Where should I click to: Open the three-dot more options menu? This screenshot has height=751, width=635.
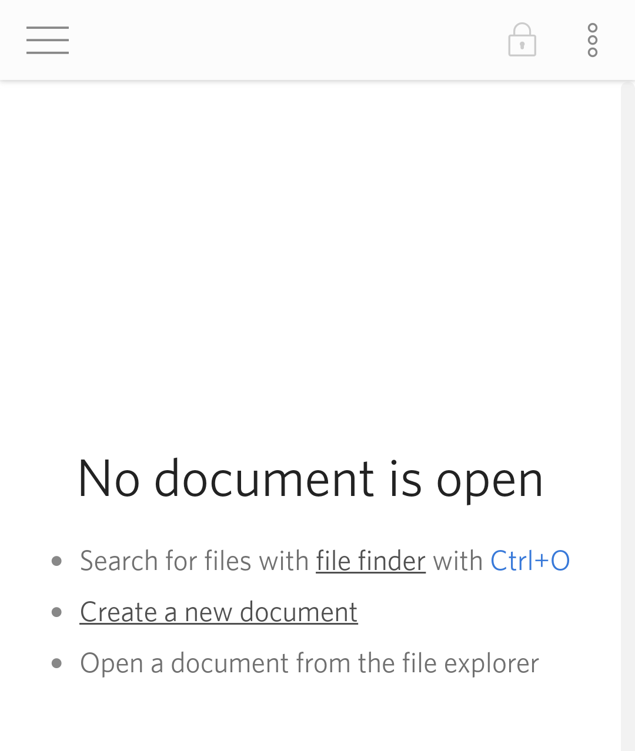[593, 40]
